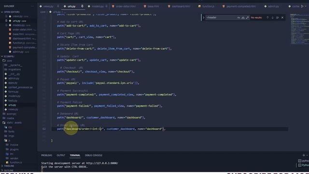Click the pin icon on models.py tab

coord(106,6)
